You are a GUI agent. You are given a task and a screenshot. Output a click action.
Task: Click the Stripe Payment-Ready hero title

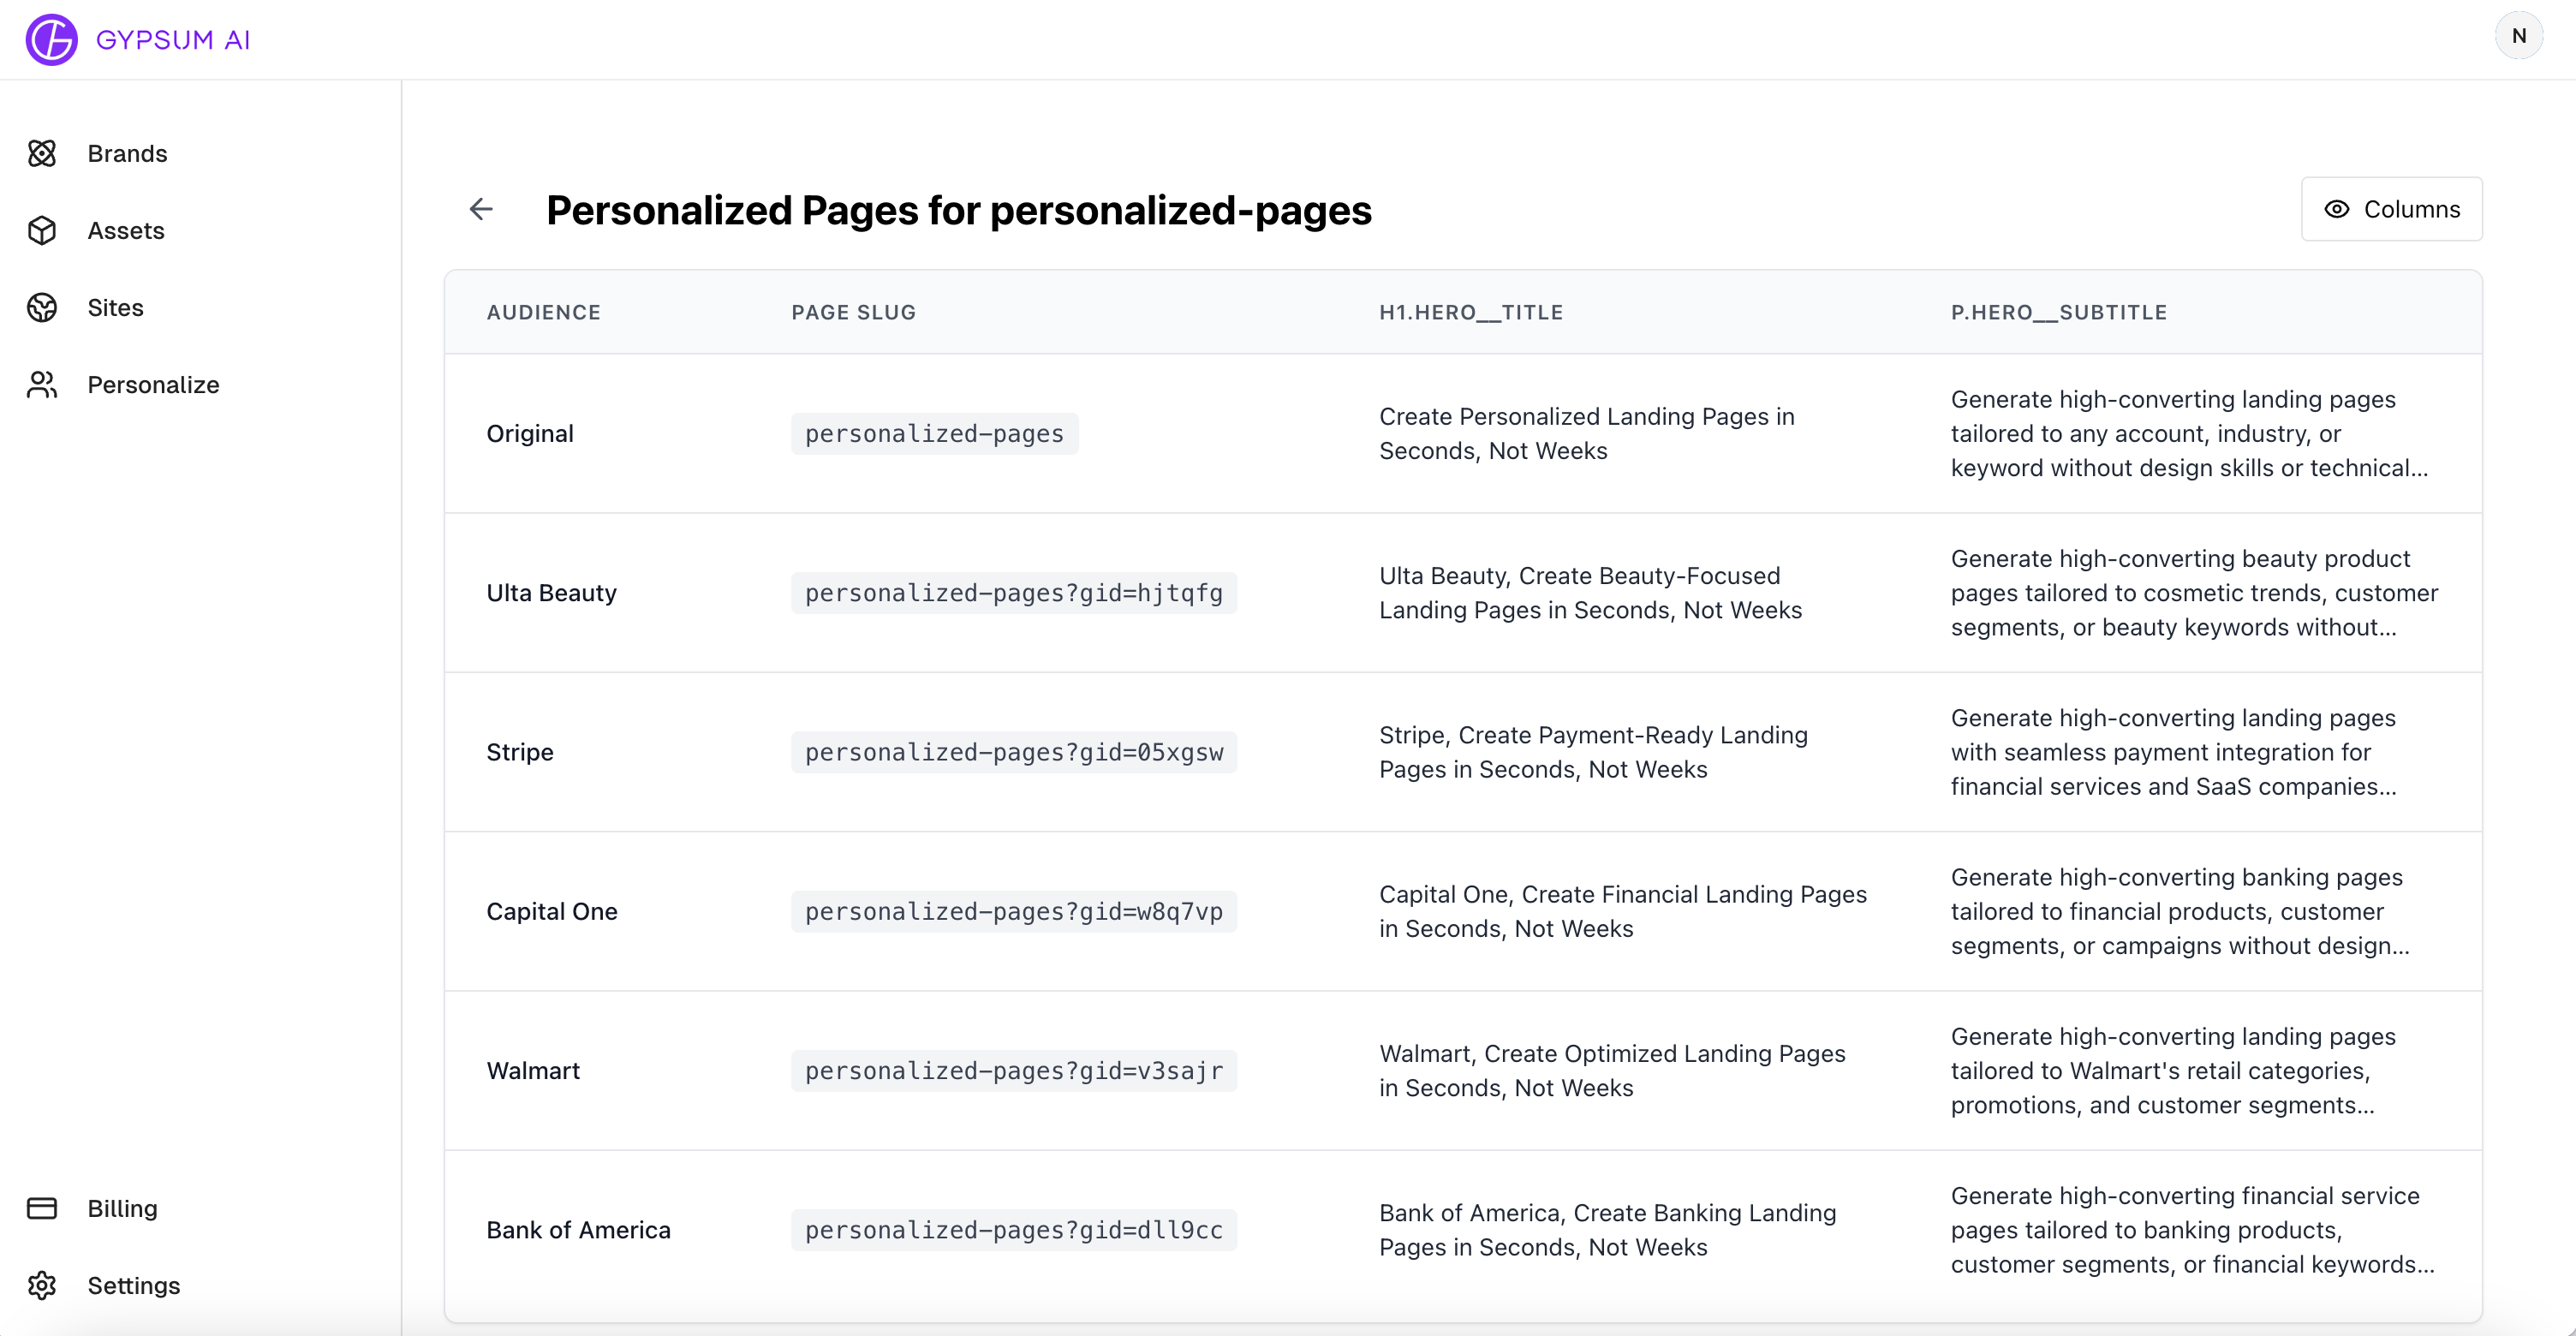(1594, 752)
